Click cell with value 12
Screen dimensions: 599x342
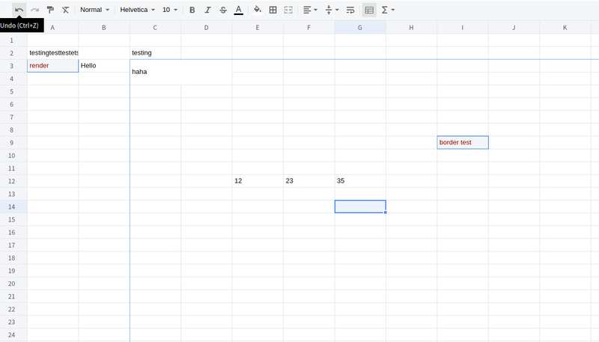point(258,181)
